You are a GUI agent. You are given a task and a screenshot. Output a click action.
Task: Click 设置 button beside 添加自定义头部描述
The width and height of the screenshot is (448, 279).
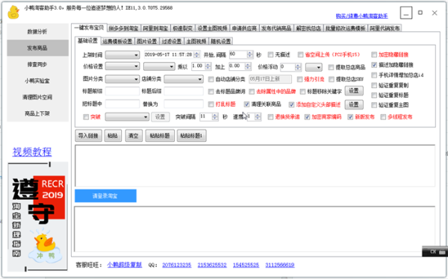pos(354,104)
